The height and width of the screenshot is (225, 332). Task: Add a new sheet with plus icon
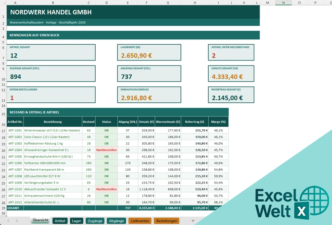193,221
